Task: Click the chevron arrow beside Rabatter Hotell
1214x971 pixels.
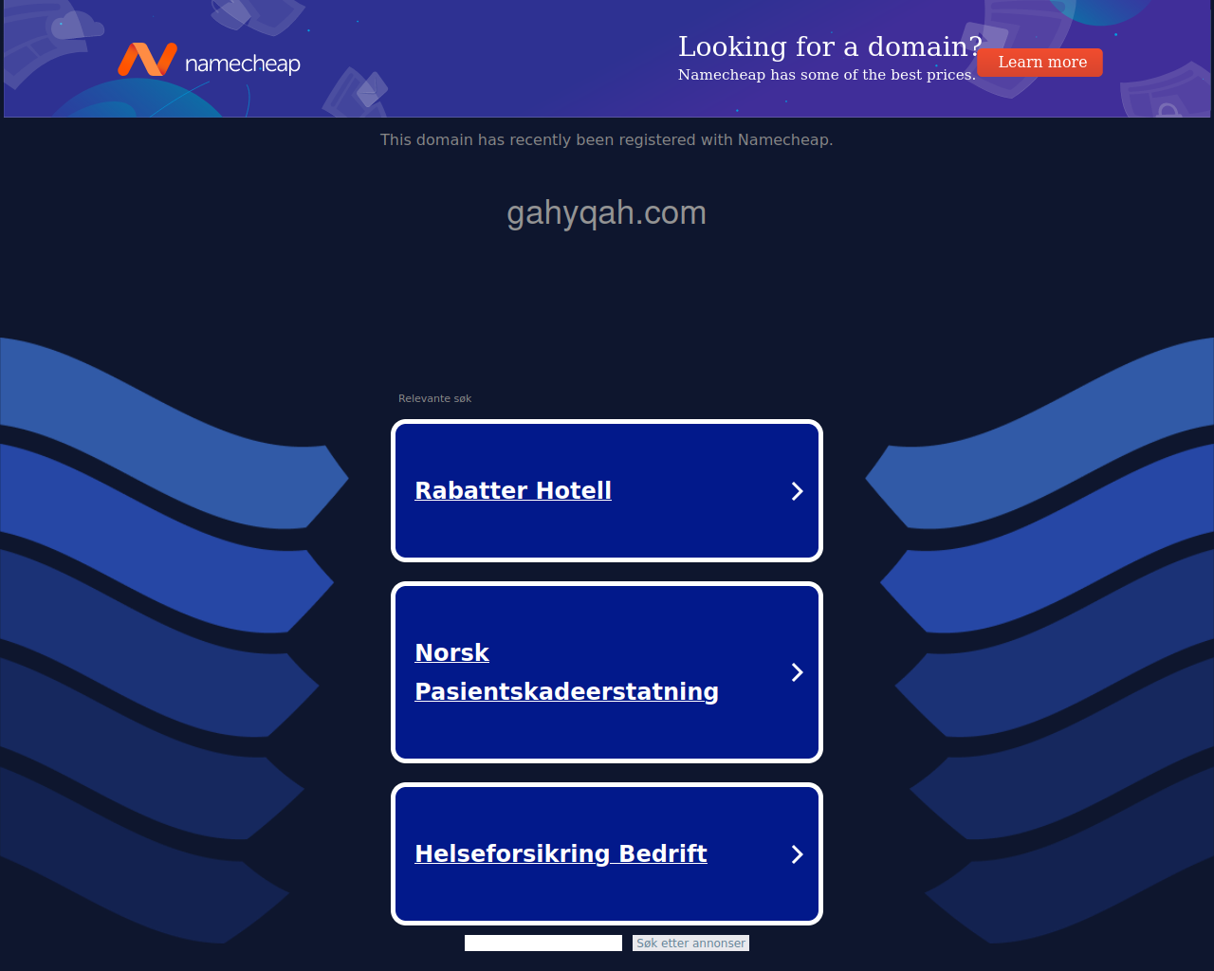Action: click(x=797, y=491)
